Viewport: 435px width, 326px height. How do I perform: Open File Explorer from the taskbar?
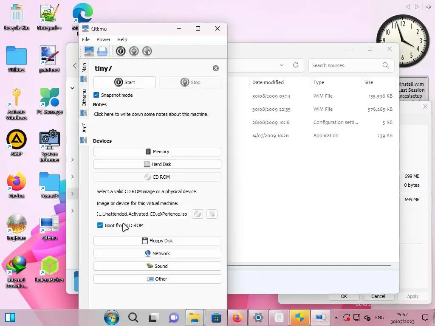[195, 318]
